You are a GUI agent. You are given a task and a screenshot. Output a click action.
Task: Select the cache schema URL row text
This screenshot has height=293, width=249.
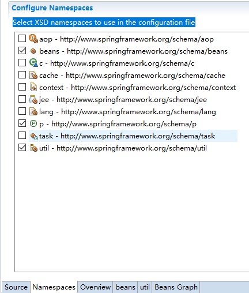click(x=132, y=76)
